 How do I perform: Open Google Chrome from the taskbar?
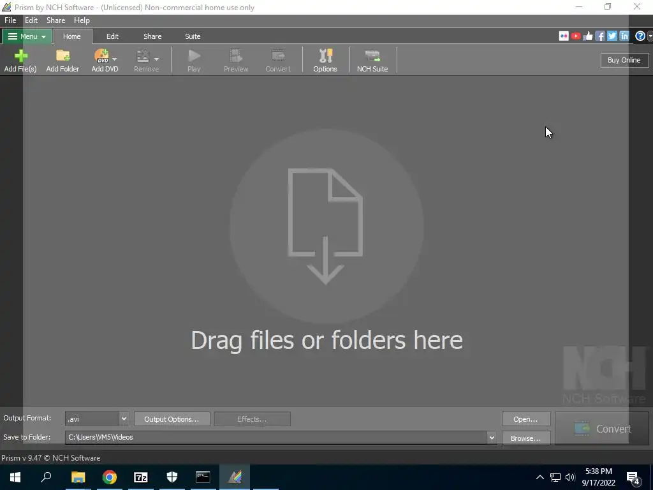110,477
